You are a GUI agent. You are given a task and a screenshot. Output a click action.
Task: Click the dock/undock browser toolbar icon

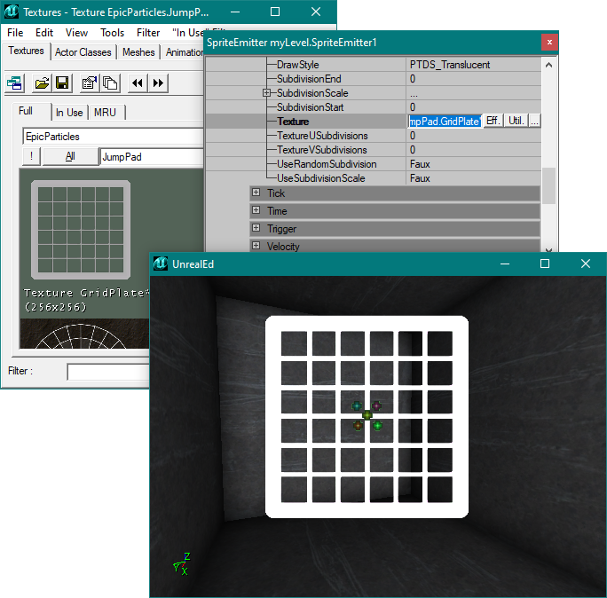click(15, 83)
